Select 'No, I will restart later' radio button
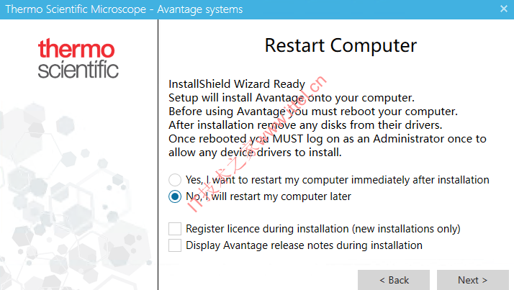The width and height of the screenshot is (514, 290). [x=175, y=196]
